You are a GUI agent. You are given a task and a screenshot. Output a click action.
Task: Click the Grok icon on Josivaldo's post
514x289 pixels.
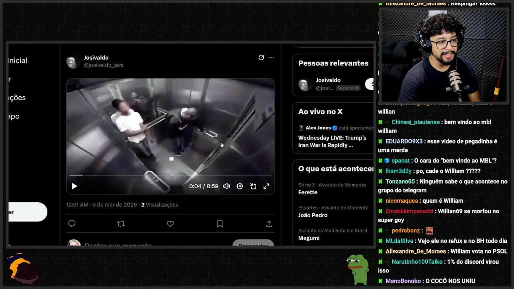pos(261,58)
